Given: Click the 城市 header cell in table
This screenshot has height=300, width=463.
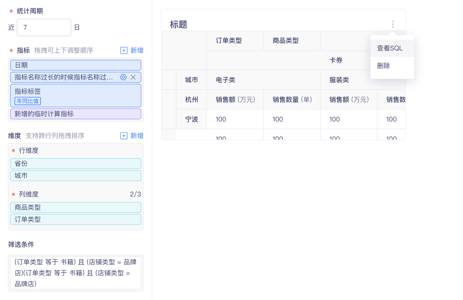Looking at the screenshot, I should (191, 80).
